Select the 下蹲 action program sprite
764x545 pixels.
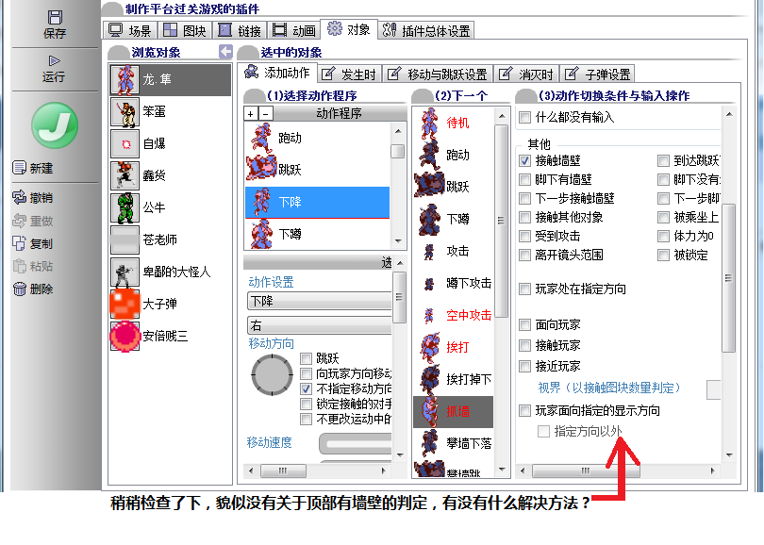click(261, 234)
